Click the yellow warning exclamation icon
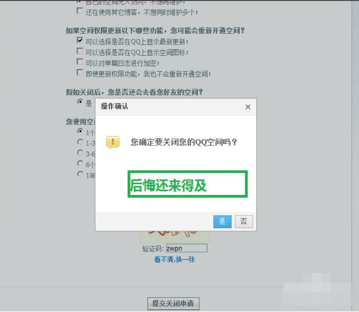The height and width of the screenshot is (312, 359). pos(113,142)
